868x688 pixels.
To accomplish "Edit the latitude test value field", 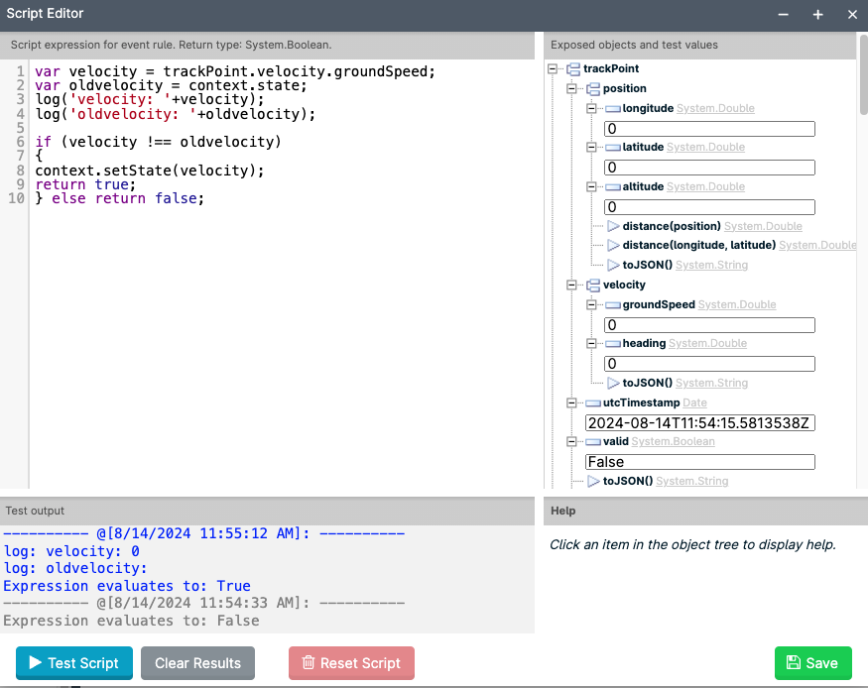I will 709,168.
